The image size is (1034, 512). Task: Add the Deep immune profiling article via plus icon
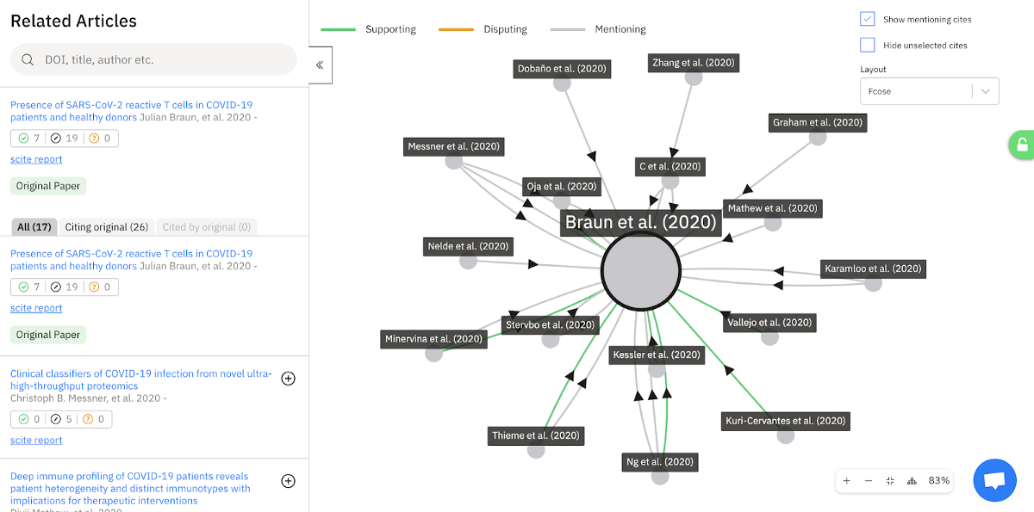289,481
